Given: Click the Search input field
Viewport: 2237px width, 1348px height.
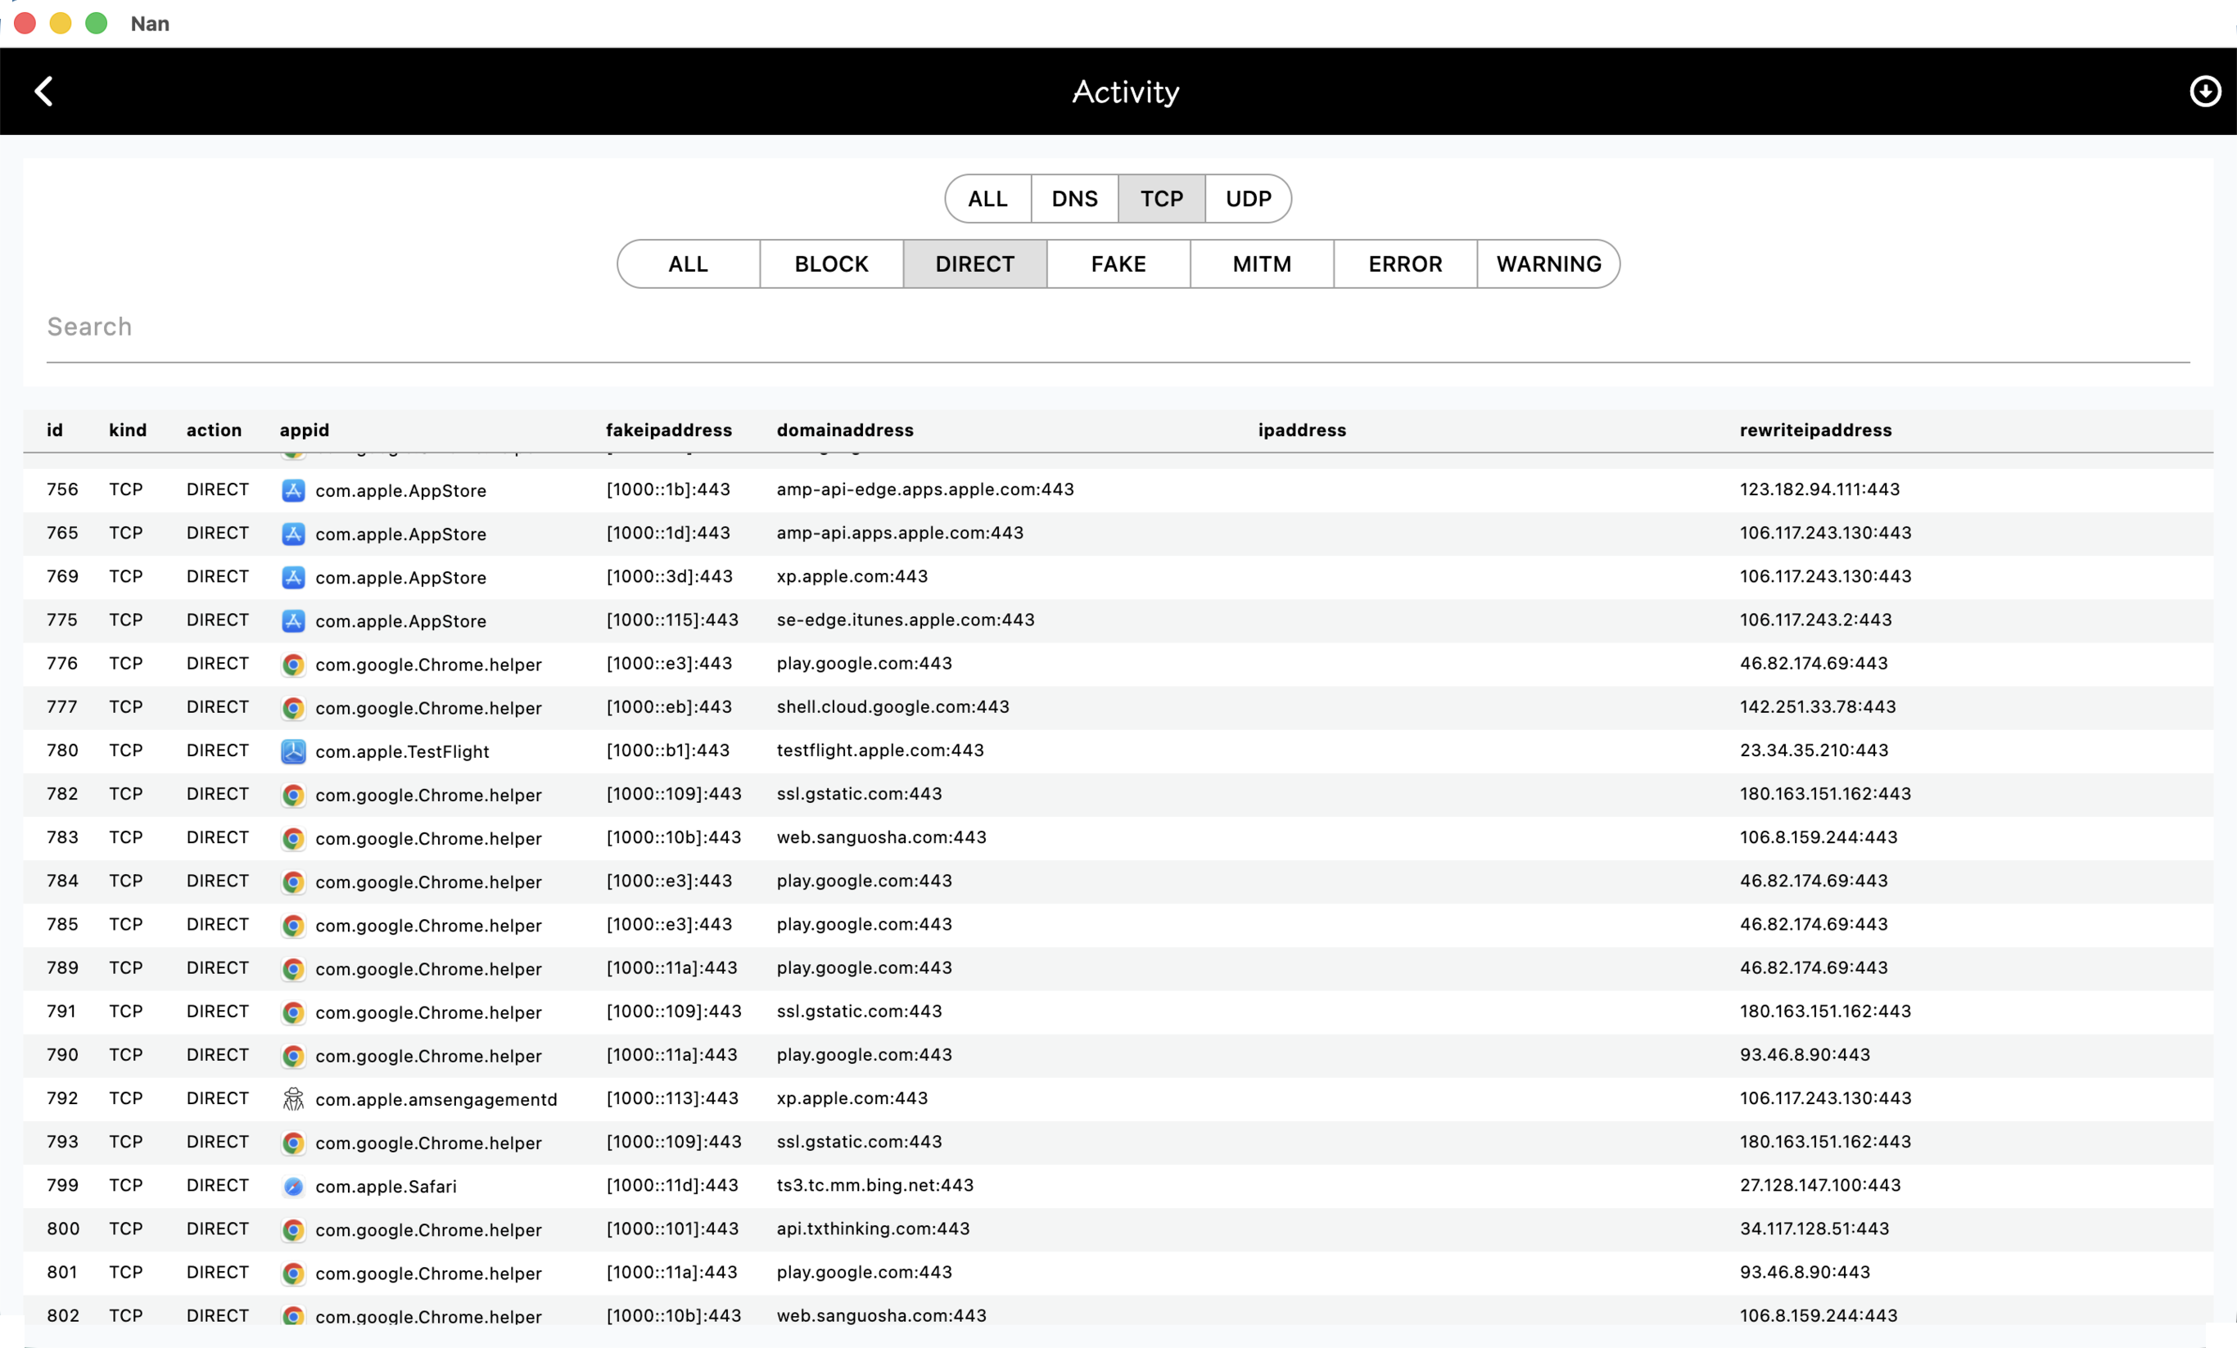Looking at the screenshot, I should (x=1117, y=327).
